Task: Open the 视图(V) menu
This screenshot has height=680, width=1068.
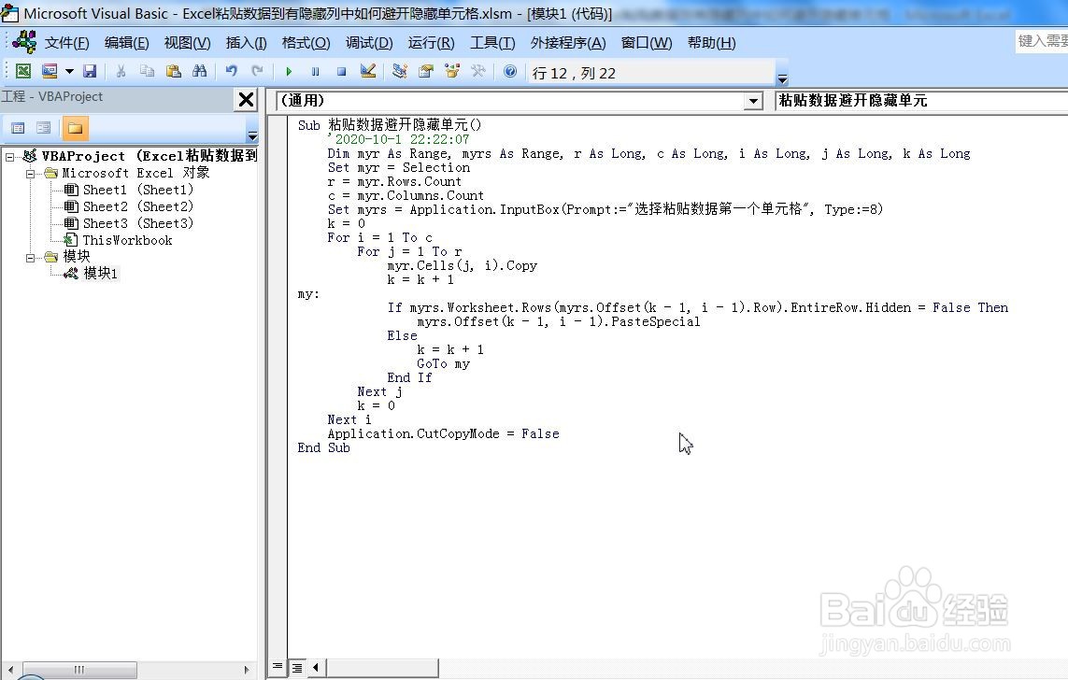Action: click(x=187, y=43)
